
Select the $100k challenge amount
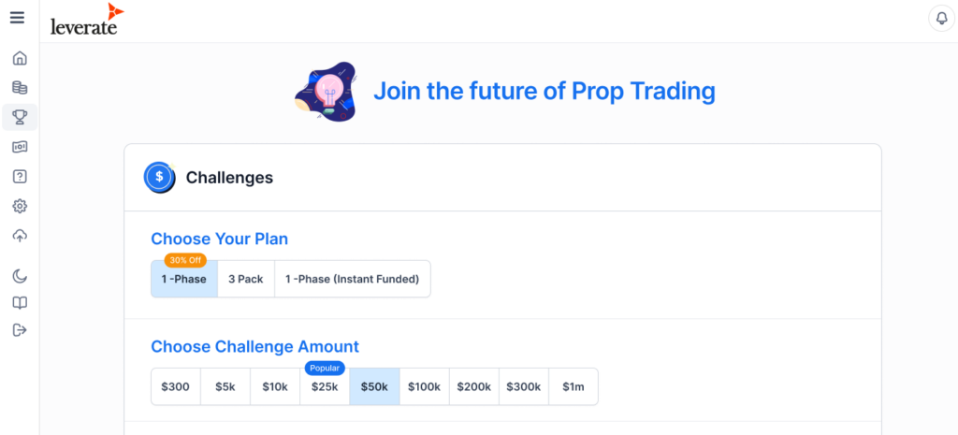click(424, 386)
